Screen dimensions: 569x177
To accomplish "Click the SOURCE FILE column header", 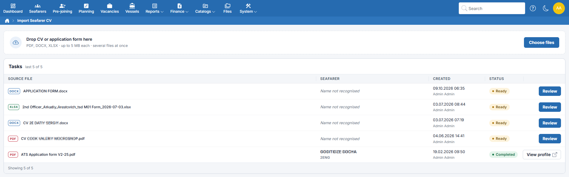I will point(20,79).
